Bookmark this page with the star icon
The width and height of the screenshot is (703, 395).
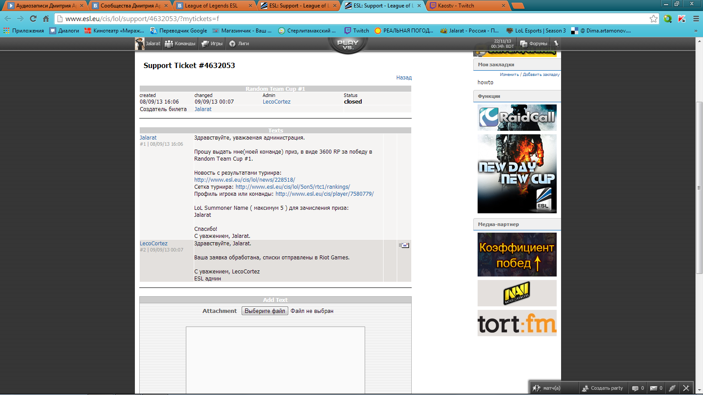pos(654,18)
